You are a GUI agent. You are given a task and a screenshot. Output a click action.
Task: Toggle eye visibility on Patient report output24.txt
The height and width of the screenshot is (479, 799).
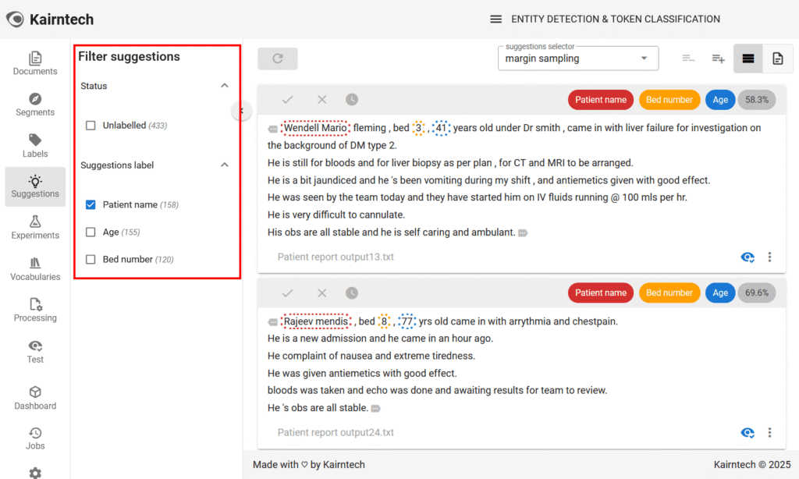point(747,433)
